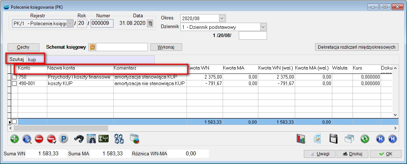Image resolution: width=407 pixels, height=164 pixels.
Task: Click the Suma WN value 1 583,33
Action: click(x=46, y=154)
